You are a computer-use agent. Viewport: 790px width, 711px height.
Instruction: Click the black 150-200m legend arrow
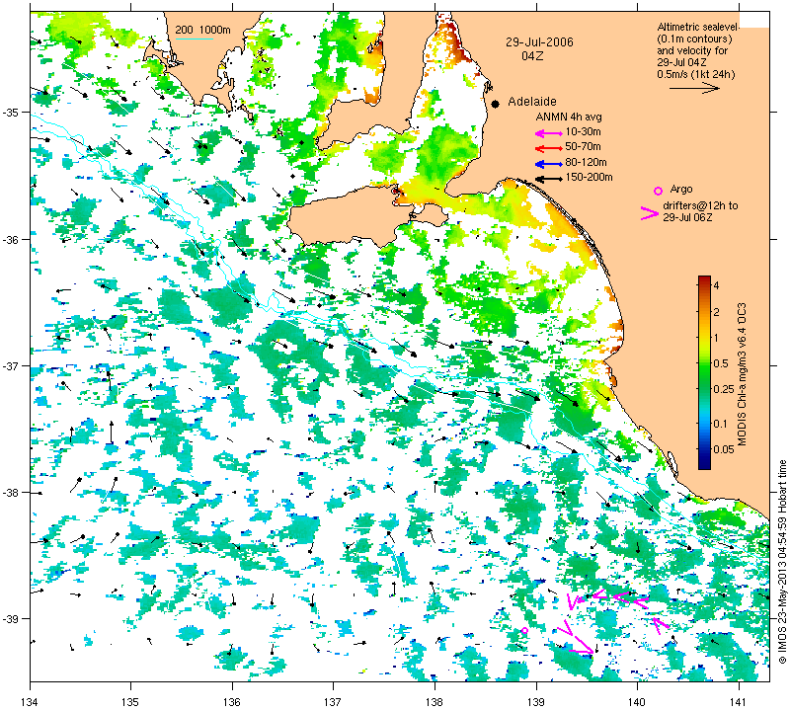click(548, 179)
